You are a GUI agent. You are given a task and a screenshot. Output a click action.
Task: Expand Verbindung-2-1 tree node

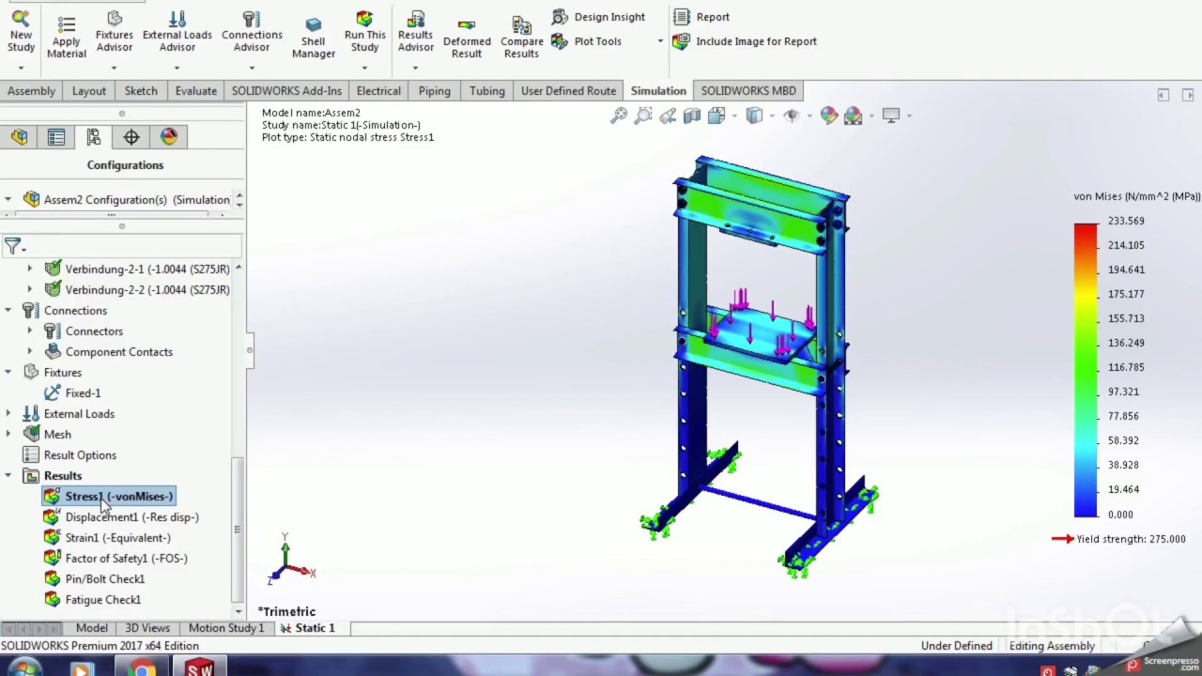click(29, 269)
